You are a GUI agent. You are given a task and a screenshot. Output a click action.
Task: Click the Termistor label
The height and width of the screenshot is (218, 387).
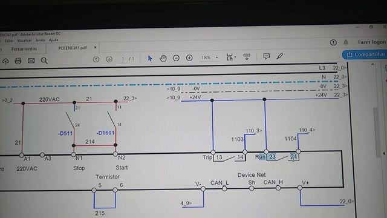(108, 177)
